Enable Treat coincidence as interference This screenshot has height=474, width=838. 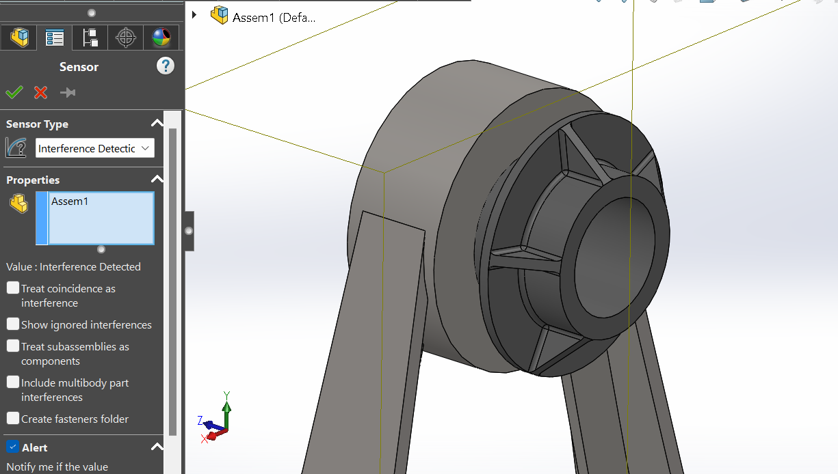[x=13, y=288]
